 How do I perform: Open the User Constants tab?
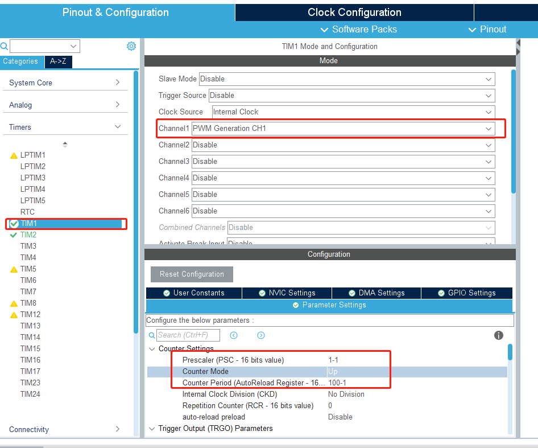tap(194, 293)
